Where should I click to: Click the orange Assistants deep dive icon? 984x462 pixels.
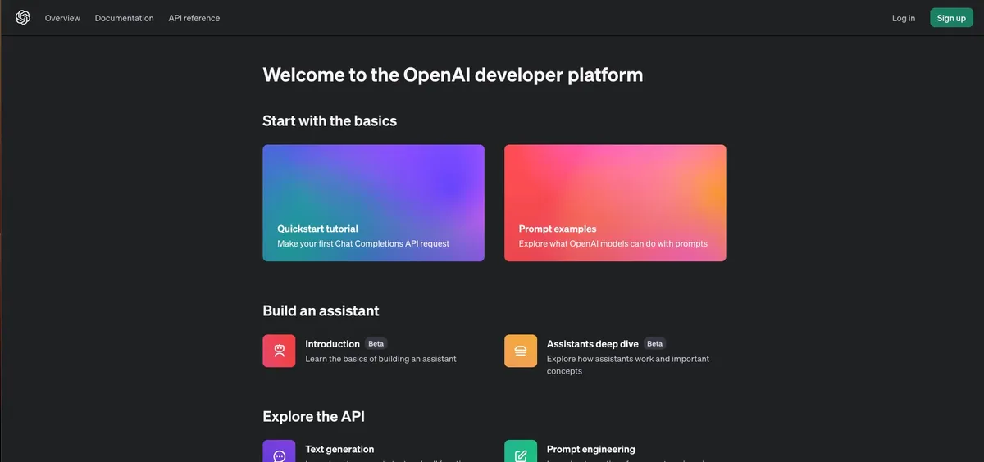[521, 351]
